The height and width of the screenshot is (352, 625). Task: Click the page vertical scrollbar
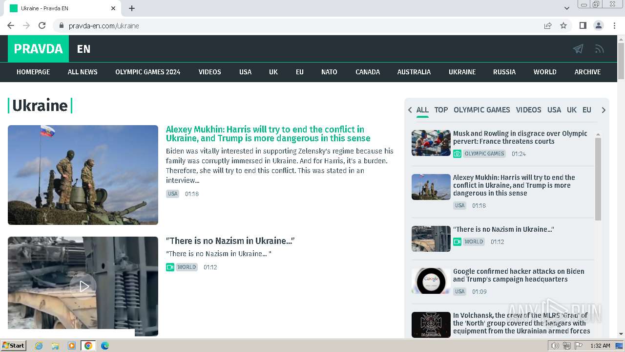621,61
